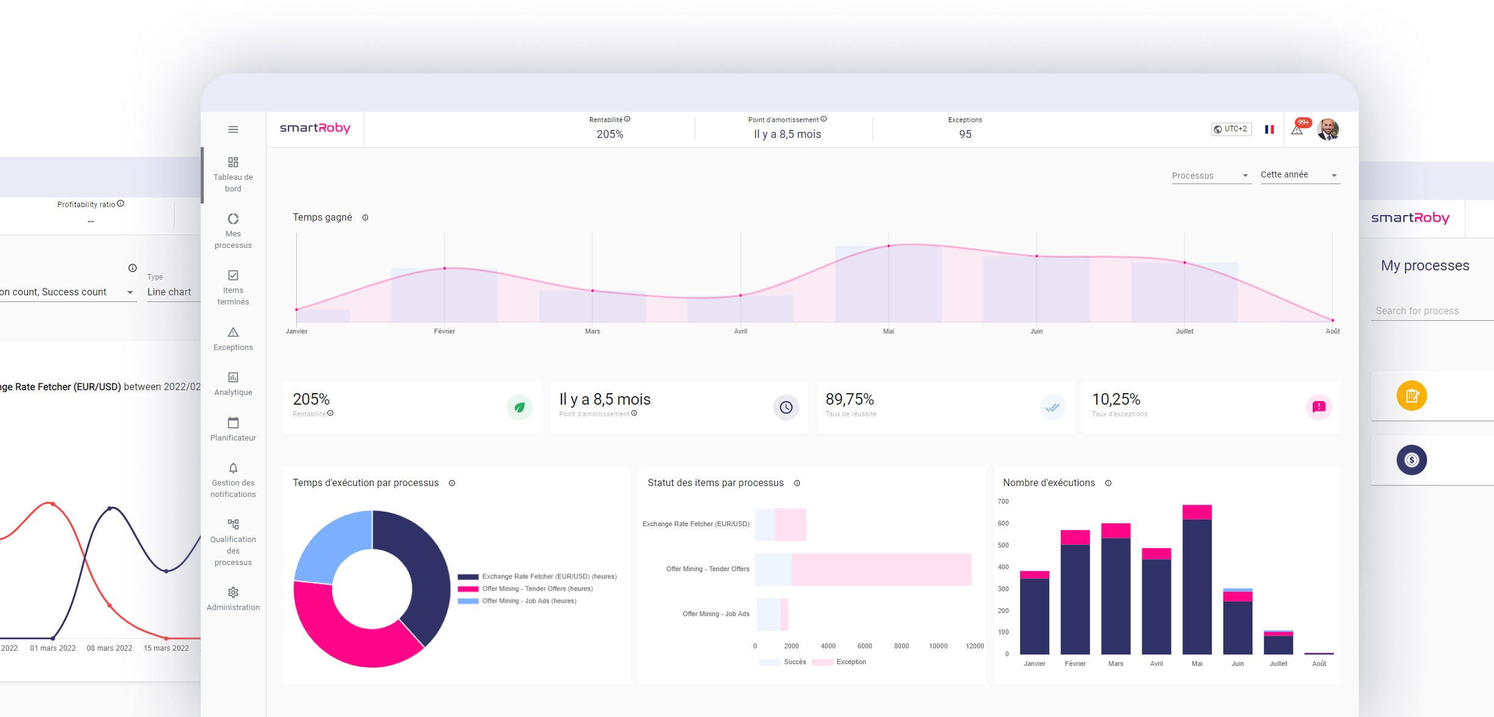Screen dimensions: 1494x717
Task: Click the French flag language icon
Action: point(1270,129)
